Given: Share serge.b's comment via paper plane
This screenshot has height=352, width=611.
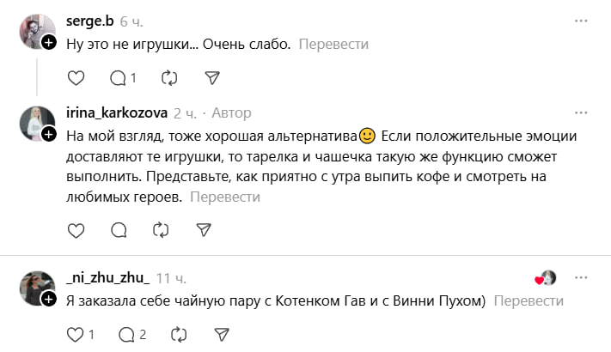Looking at the screenshot, I should click(x=213, y=78).
